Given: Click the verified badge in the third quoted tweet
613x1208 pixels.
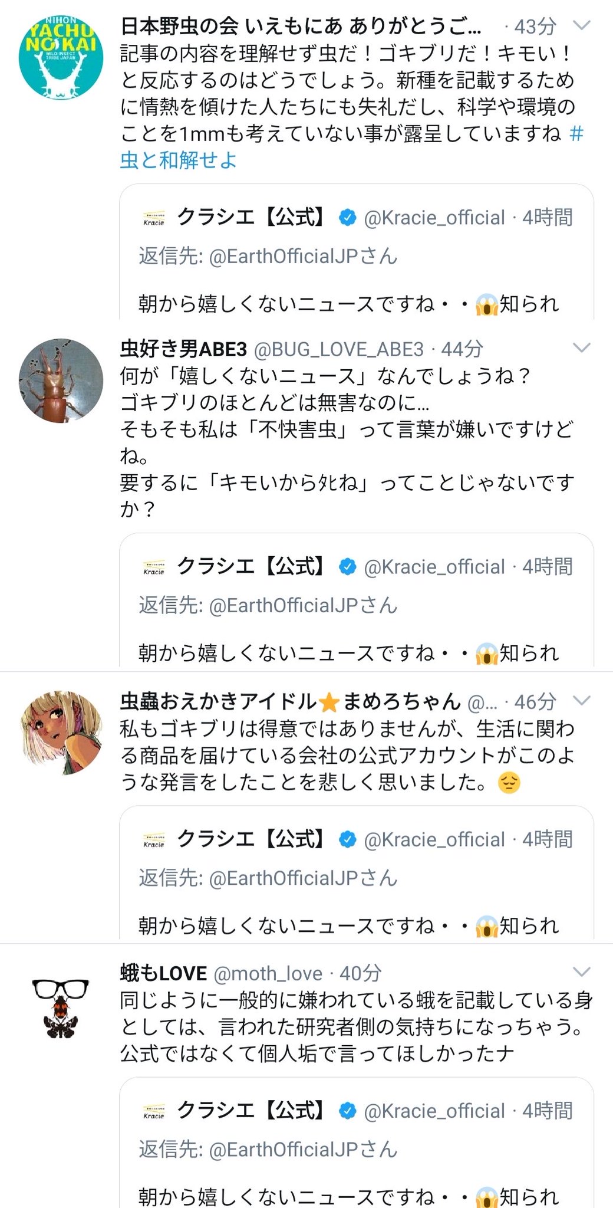Looking at the screenshot, I should pyautogui.click(x=348, y=839).
